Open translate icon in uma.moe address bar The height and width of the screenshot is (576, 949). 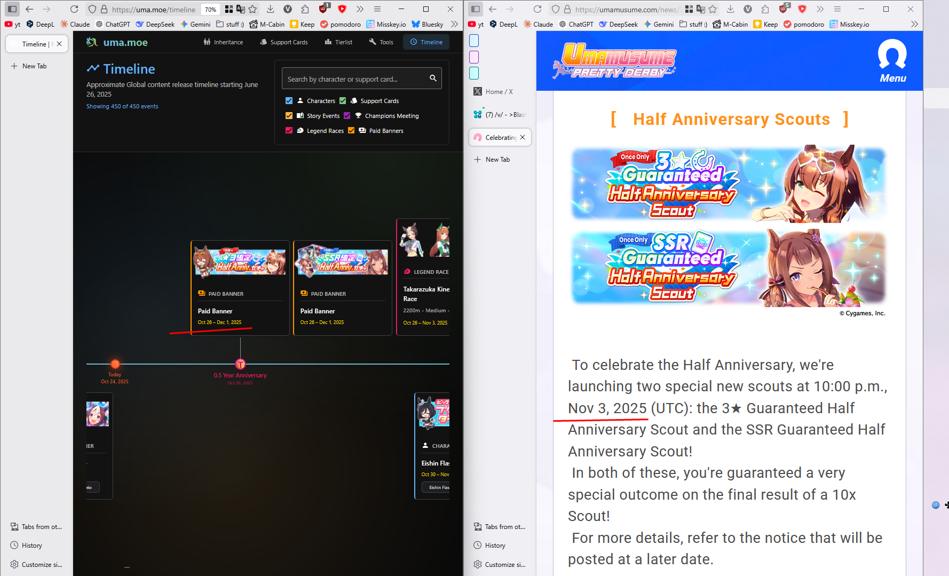[x=241, y=9]
